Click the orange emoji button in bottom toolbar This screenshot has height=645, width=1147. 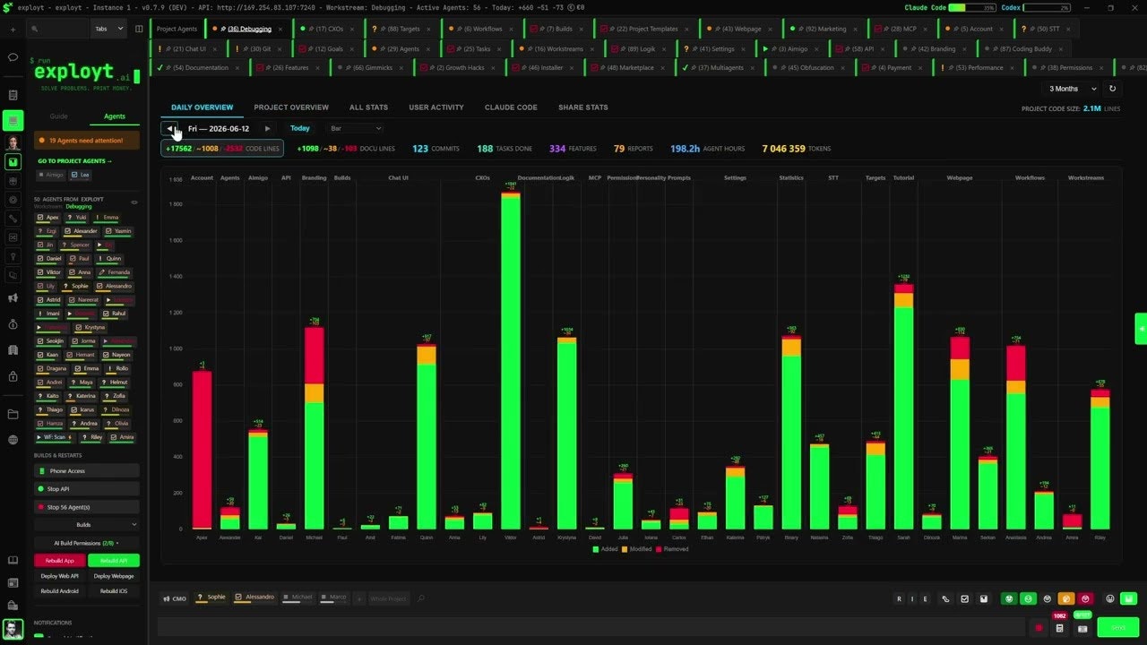pyautogui.click(x=1066, y=598)
